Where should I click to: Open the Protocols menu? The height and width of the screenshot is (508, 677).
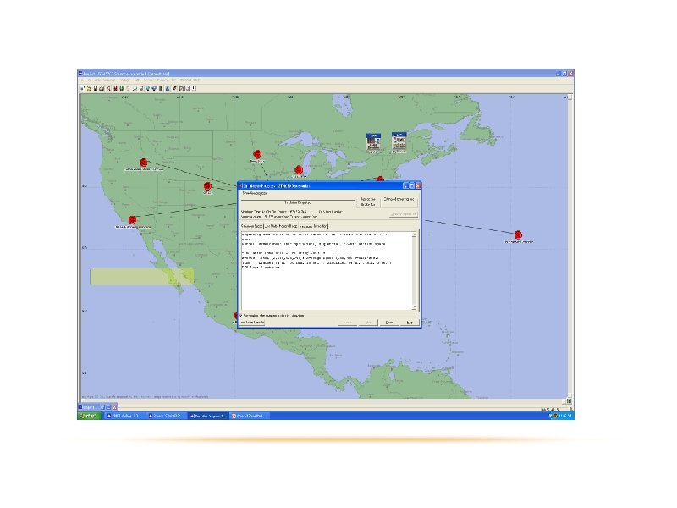click(162, 80)
